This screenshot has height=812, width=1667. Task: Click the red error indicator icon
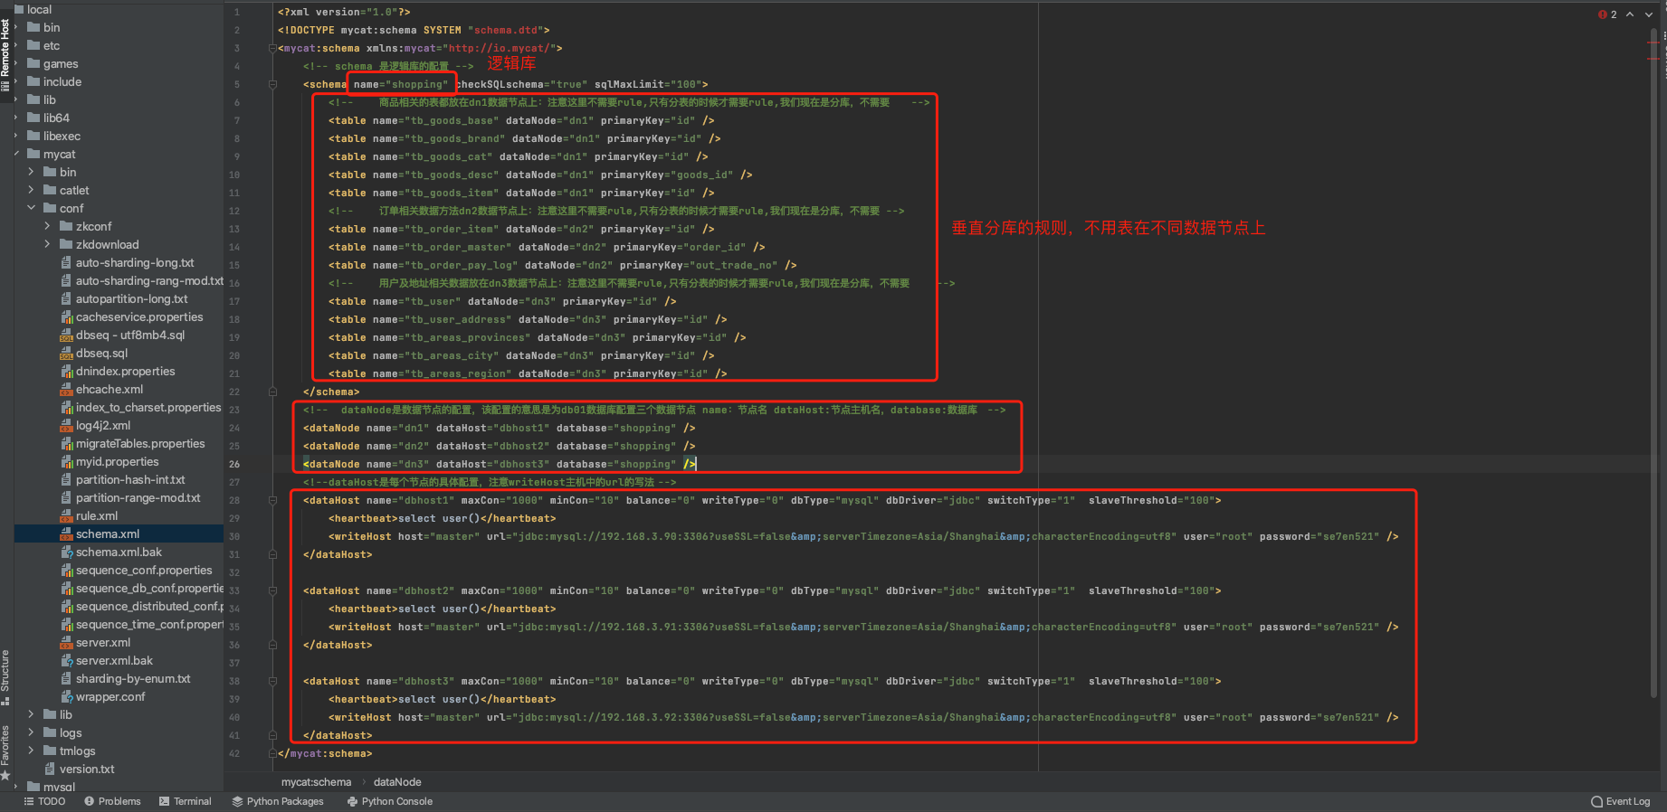coord(1603,14)
